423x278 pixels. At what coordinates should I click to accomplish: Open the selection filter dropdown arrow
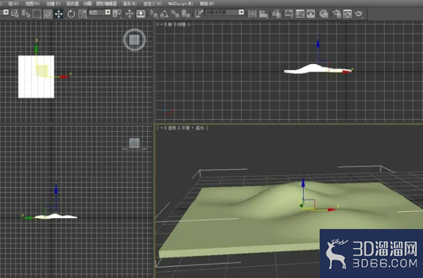coord(6,12)
